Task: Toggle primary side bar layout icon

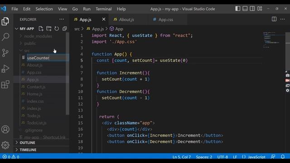Action: 237,9
